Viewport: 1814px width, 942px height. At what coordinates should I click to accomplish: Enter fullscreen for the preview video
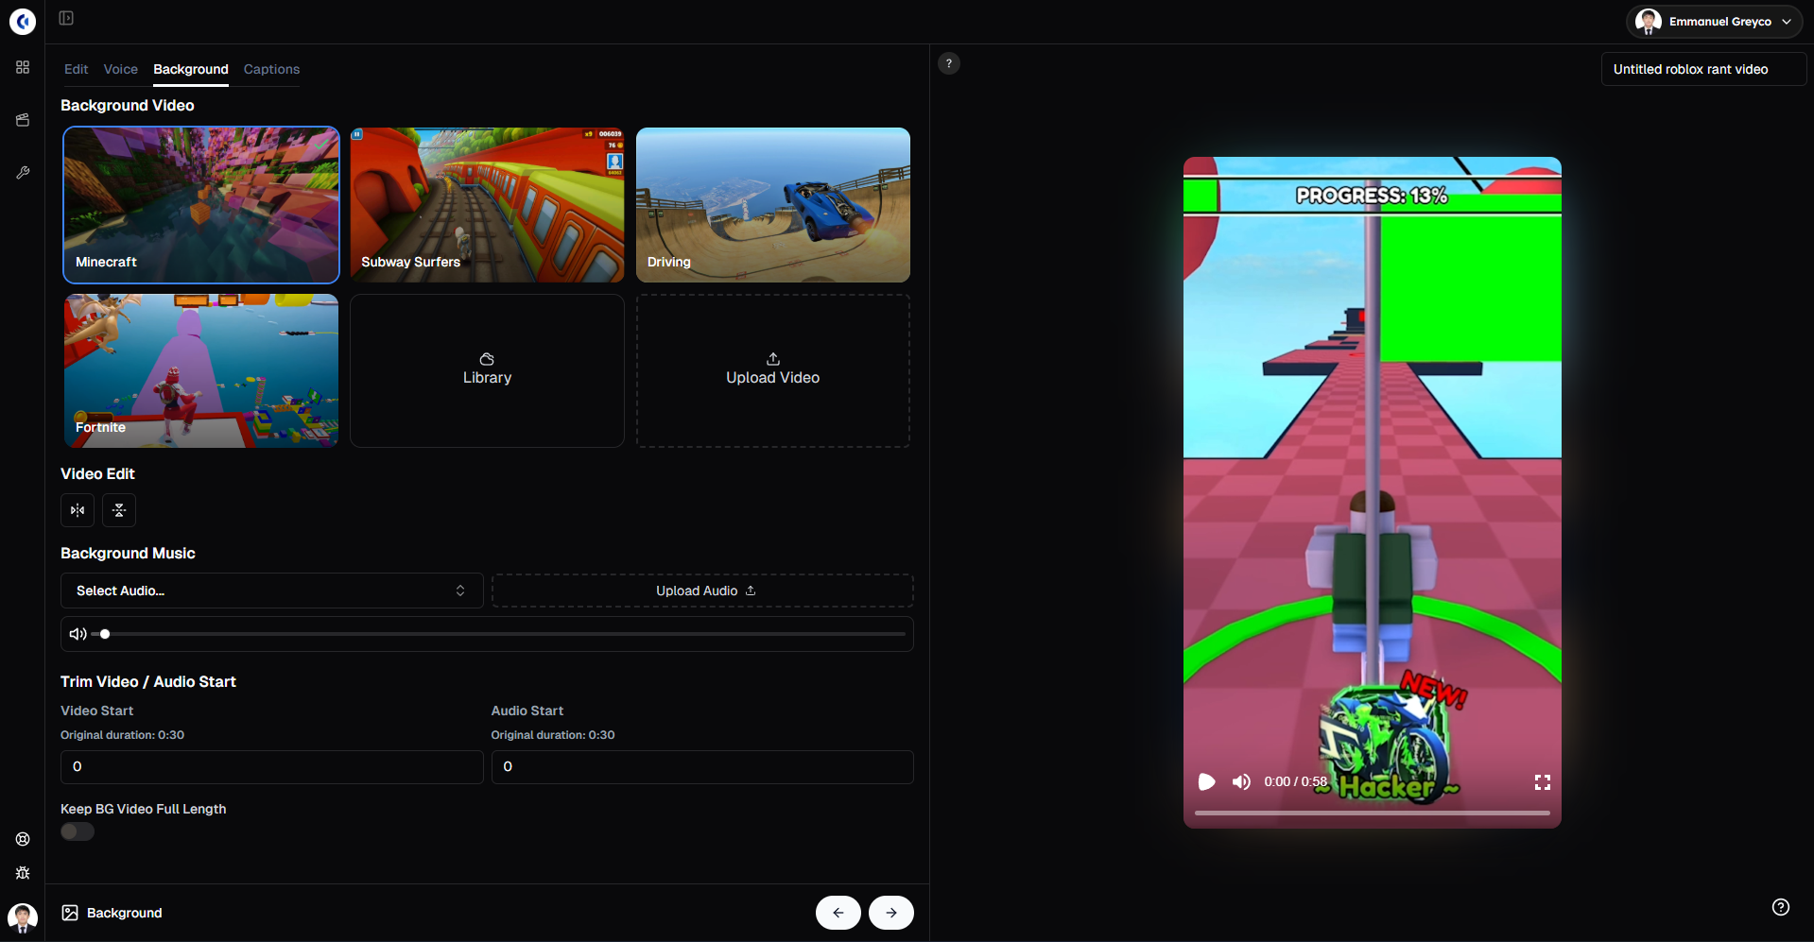tap(1543, 782)
